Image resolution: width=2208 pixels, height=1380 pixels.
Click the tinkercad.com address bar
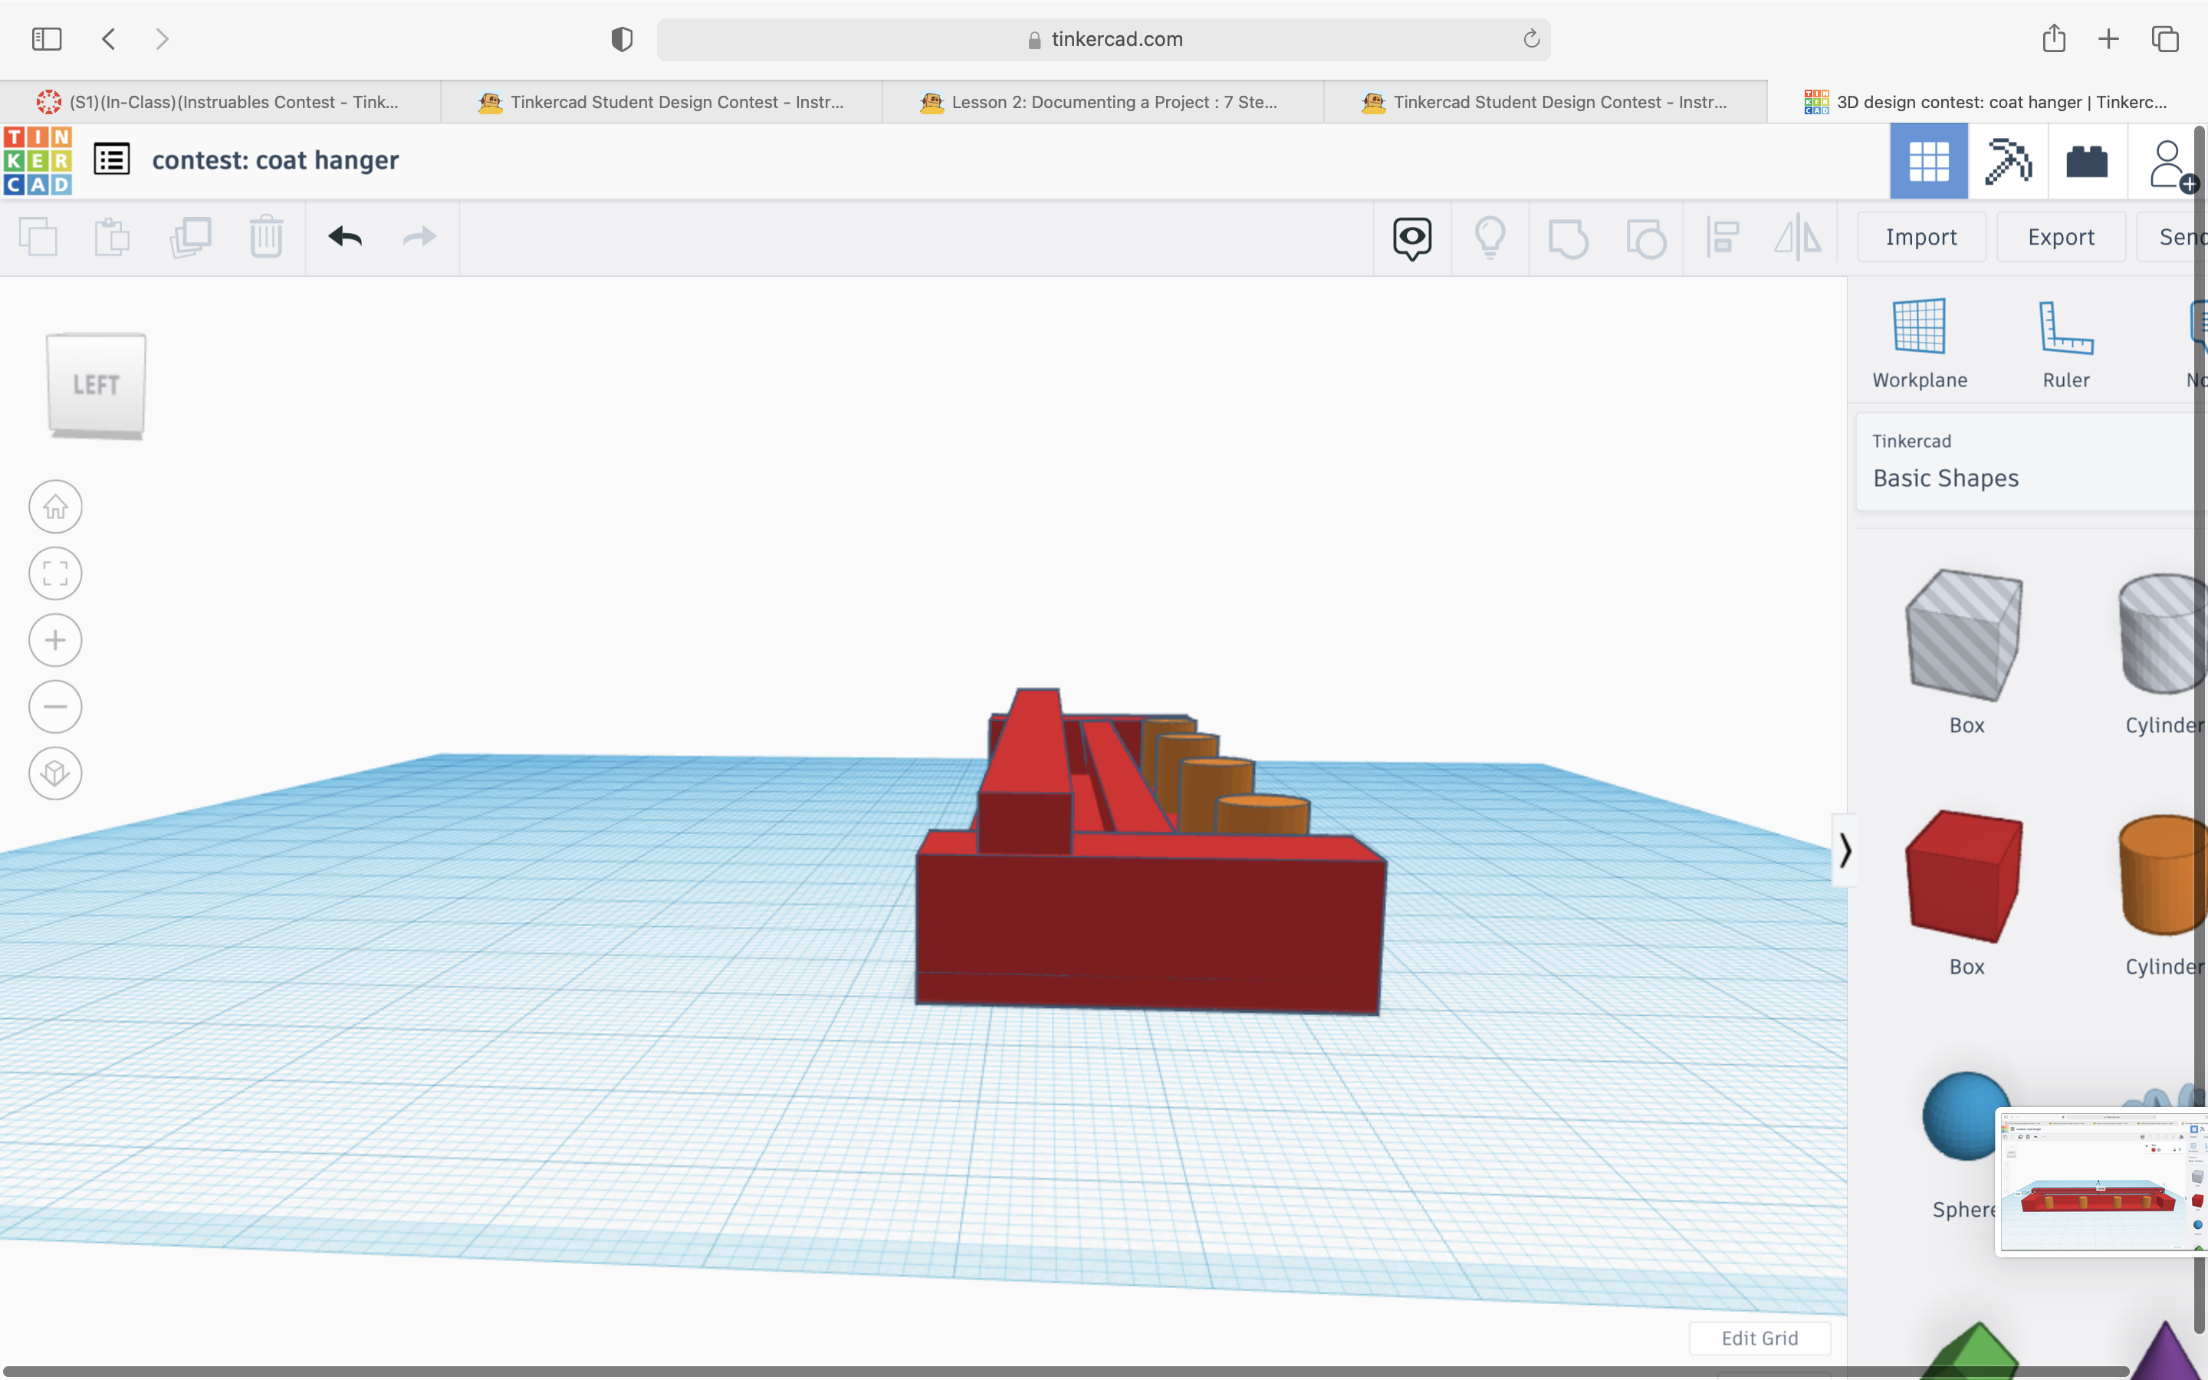point(1103,39)
